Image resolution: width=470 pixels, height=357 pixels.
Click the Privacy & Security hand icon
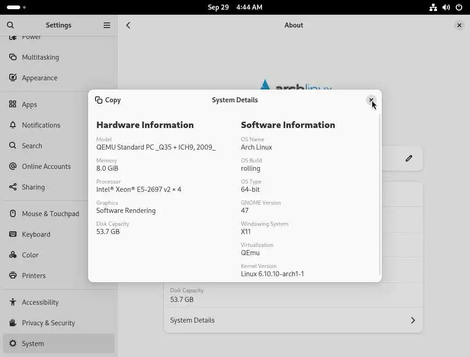[x=12, y=323]
